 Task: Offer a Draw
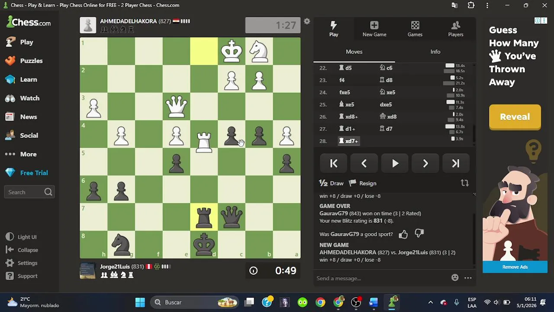pos(332,183)
